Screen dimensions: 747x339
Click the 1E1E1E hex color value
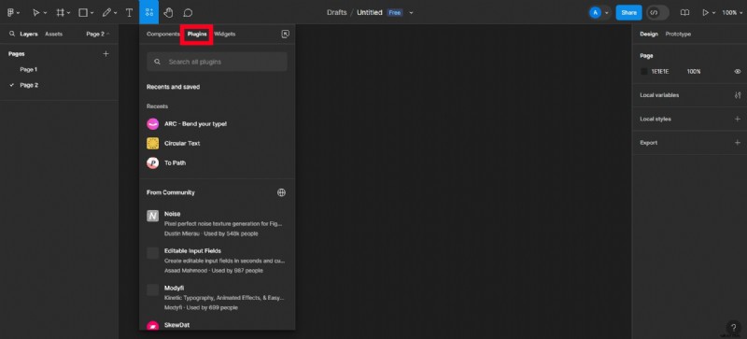click(x=660, y=72)
